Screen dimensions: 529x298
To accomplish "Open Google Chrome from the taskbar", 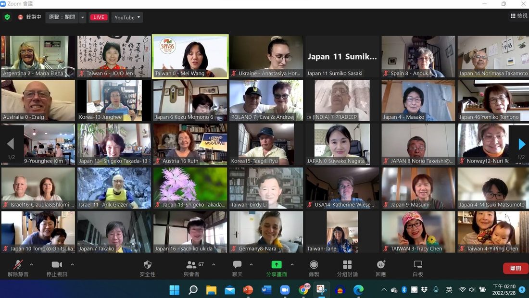I will pyautogui.click(x=303, y=289).
